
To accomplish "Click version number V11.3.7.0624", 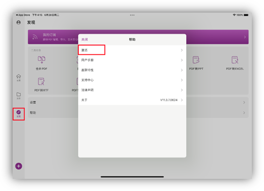I will coord(169,100).
